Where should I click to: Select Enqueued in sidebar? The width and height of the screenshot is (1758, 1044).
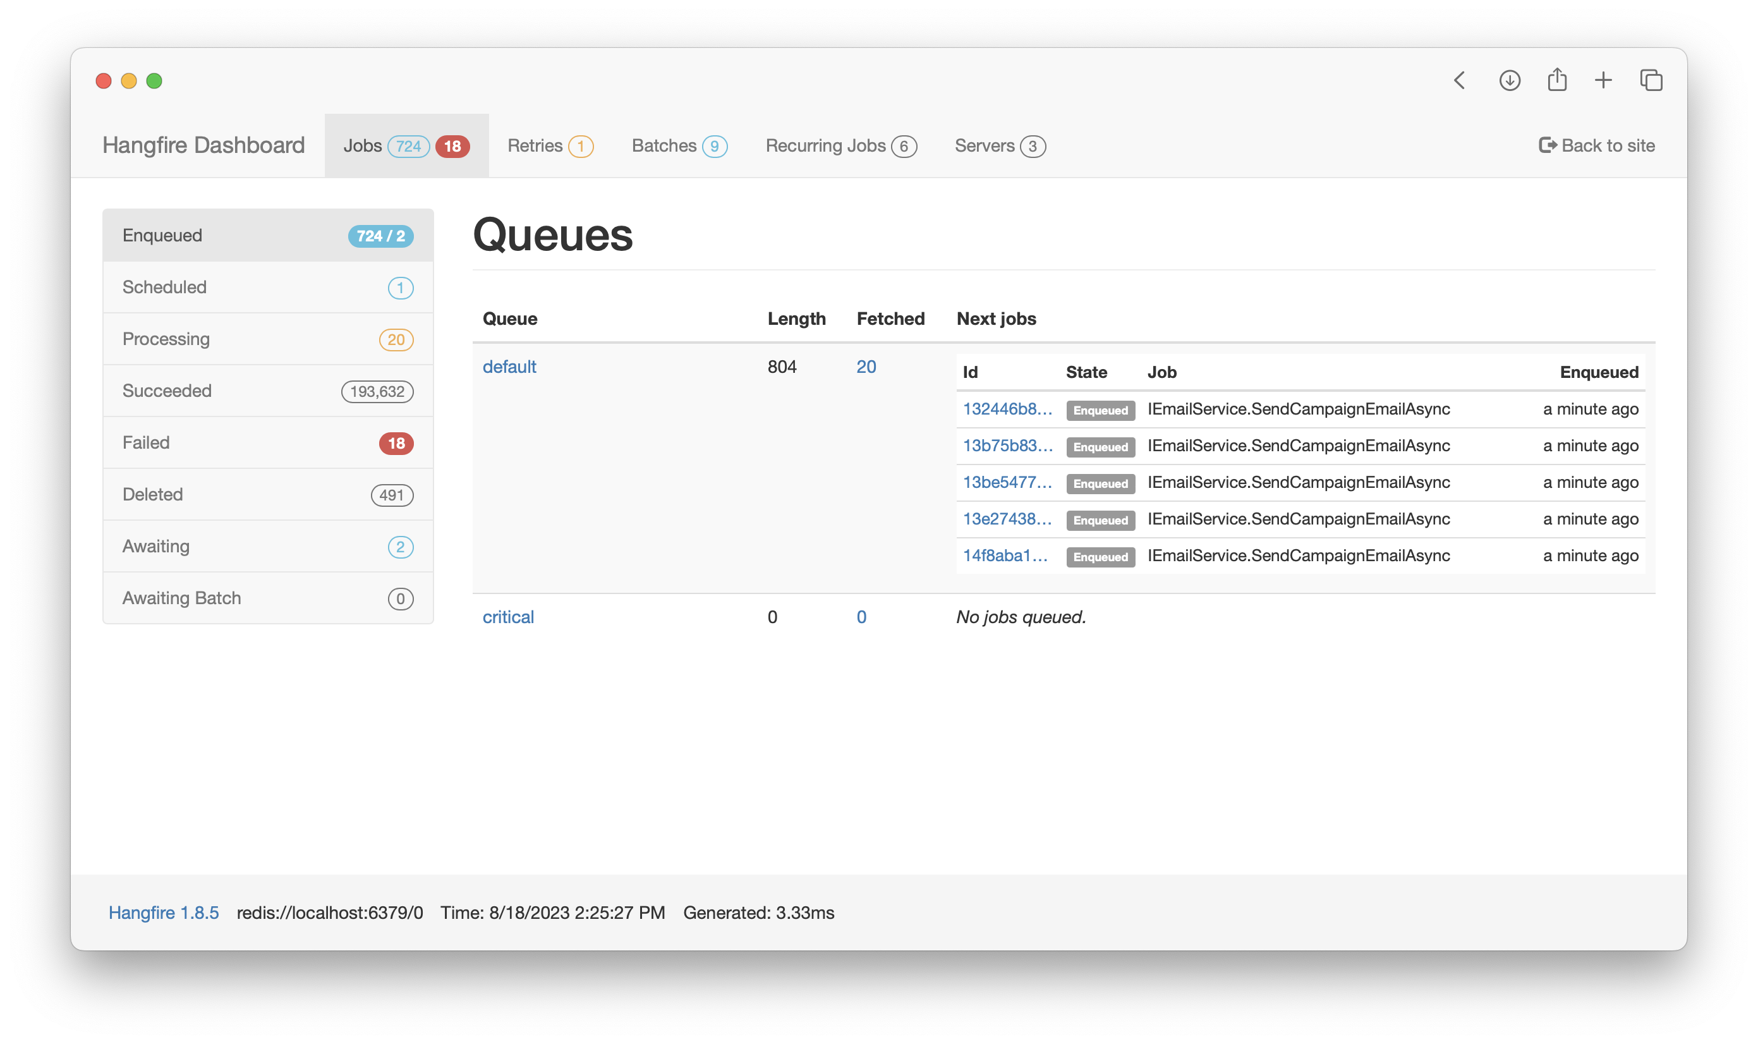tap(268, 236)
